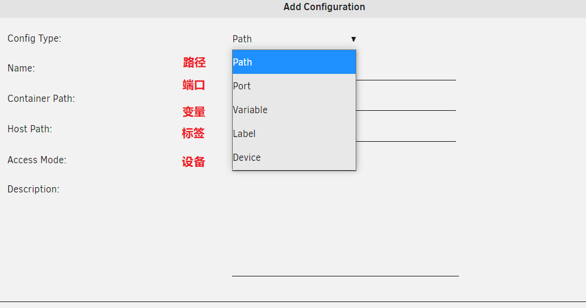This screenshot has height=308, width=586.
Task: Click the Config Type box showing Path
Action: point(286,39)
